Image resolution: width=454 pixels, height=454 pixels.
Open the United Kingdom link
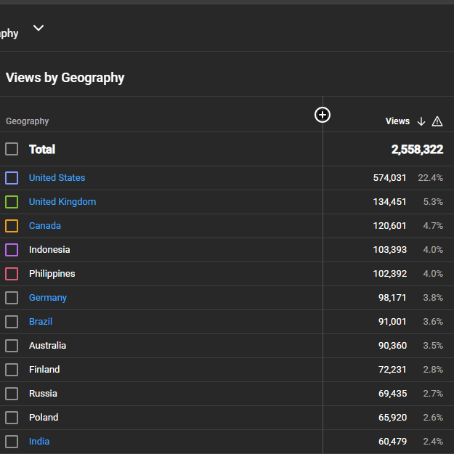click(x=62, y=201)
